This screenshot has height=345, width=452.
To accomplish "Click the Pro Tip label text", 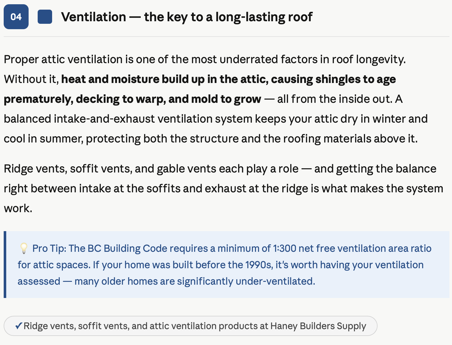I will [x=49, y=248].
